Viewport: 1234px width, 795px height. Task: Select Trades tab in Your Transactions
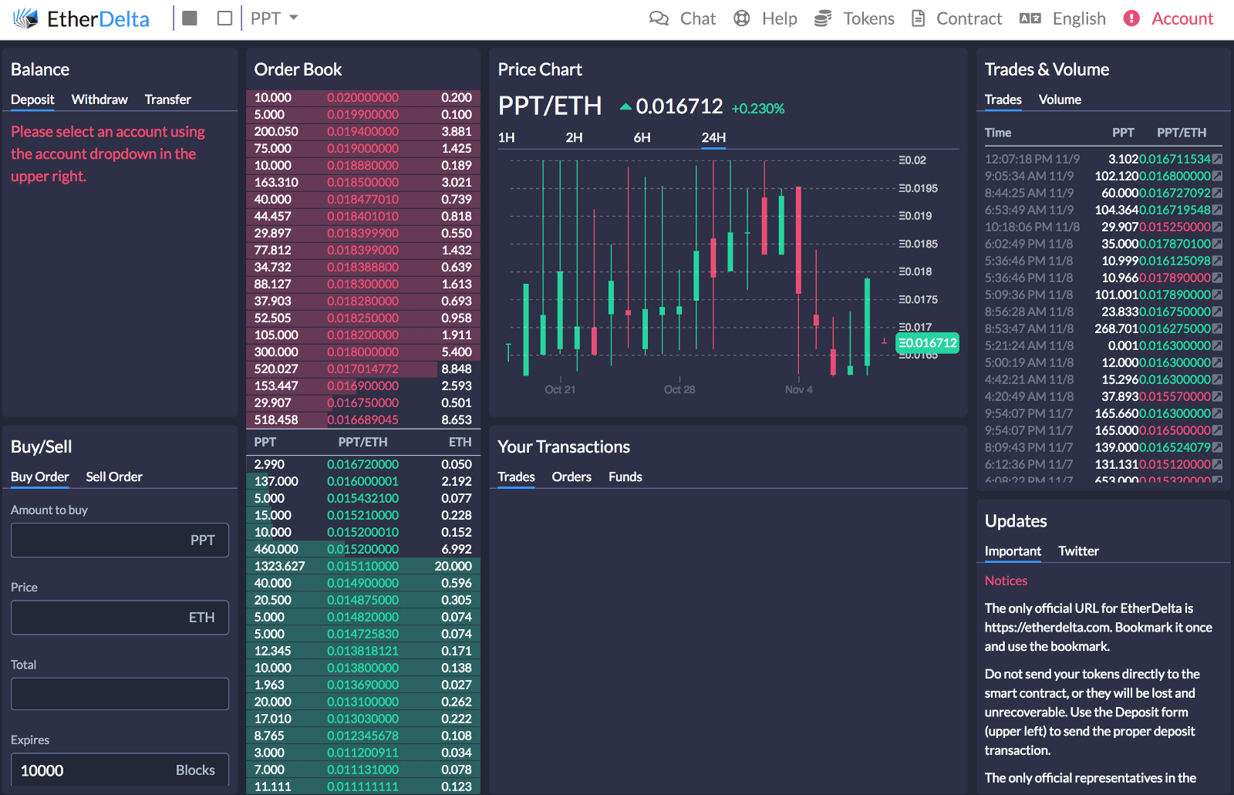(517, 477)
